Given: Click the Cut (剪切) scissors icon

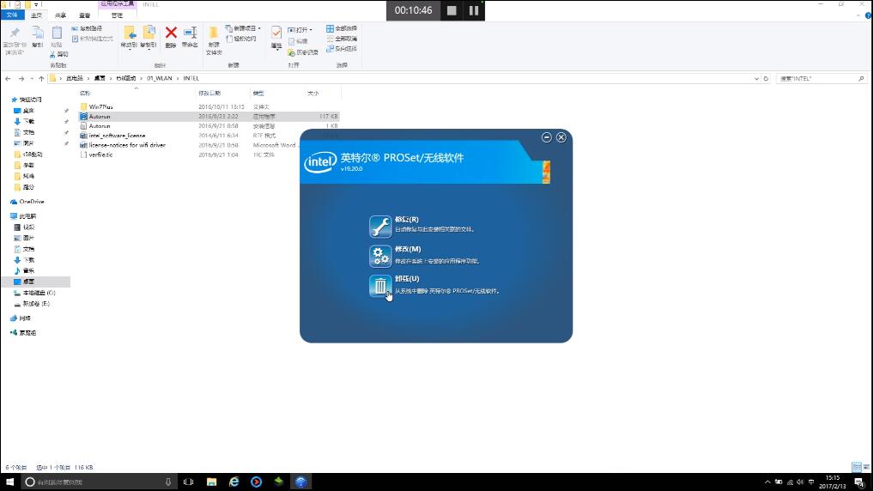Looking at the screenshot, I should [x=58, y=54].
